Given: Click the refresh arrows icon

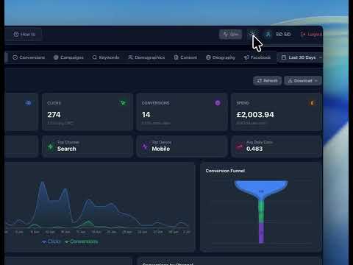Looking at the screenshot, I should 260,81.
